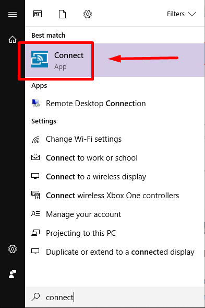Click the Best match heading
The width and height of the screenshot is (205, 308).
coord(48,36)
